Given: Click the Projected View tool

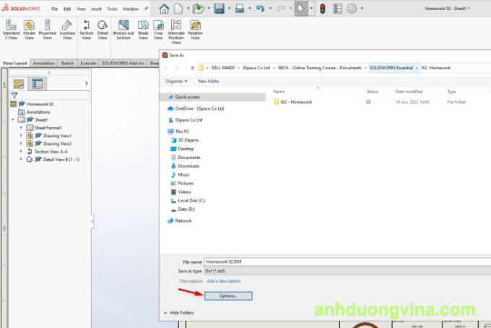Looking at the screenshot, I should (48, 30).
